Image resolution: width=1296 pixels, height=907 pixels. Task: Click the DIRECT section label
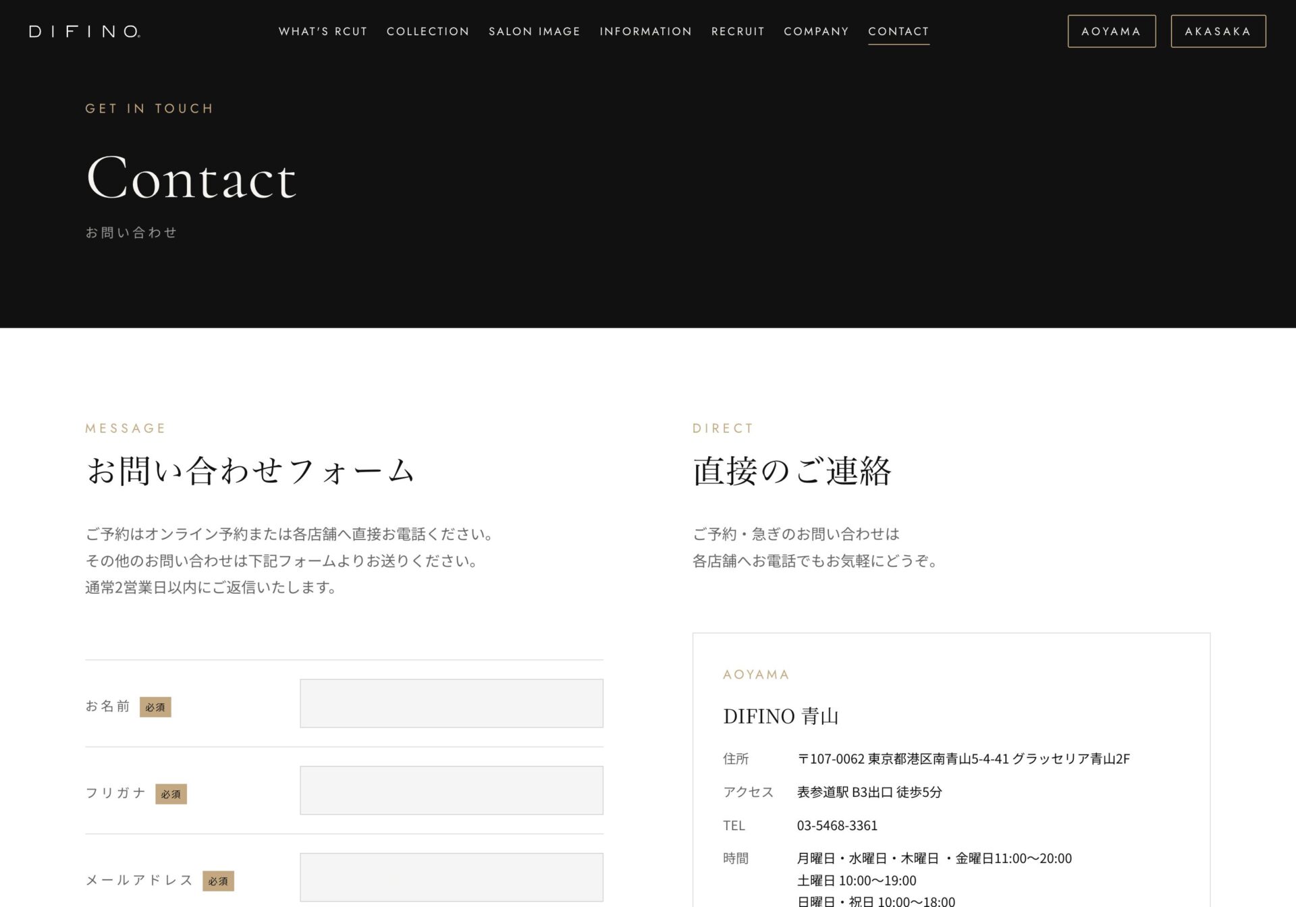[x=723, y=428]
